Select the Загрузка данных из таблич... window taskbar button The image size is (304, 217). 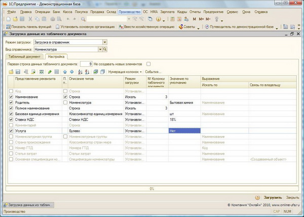click(28, 205)
